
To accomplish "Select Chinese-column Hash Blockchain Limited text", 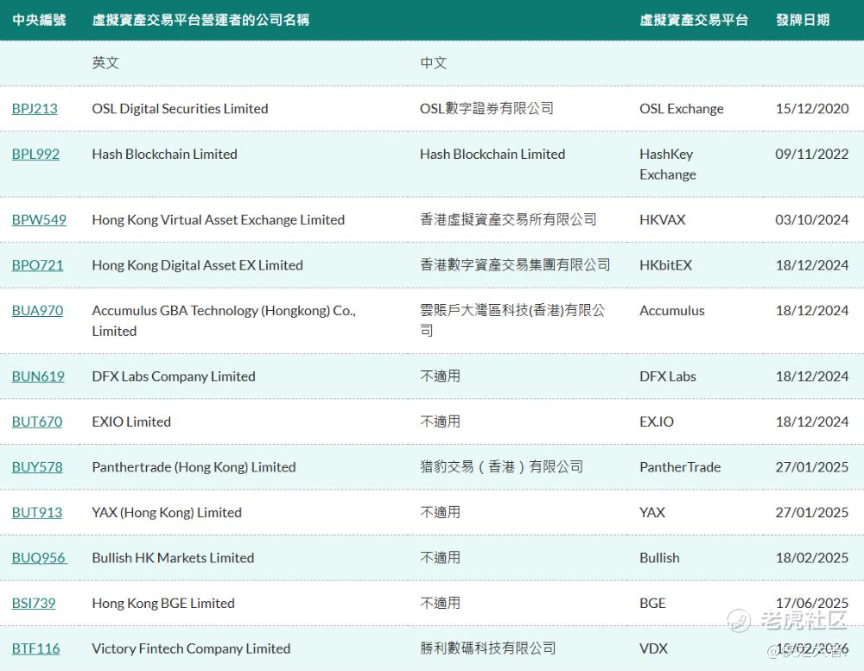I will click(492, 155).
